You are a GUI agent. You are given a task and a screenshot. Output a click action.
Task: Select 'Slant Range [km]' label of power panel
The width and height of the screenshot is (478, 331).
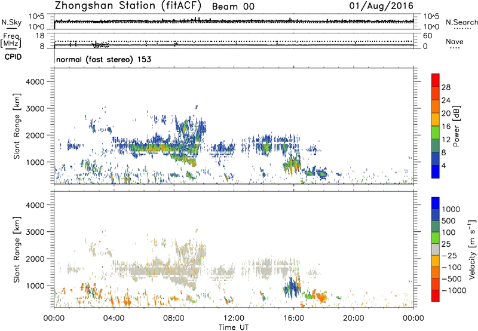pyautogui.click(x=17, y=126)
